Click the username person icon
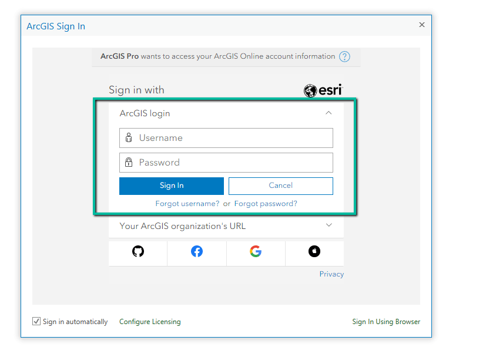Image resolution: width=486 pixels, height=364 pixels. [129, 137]
